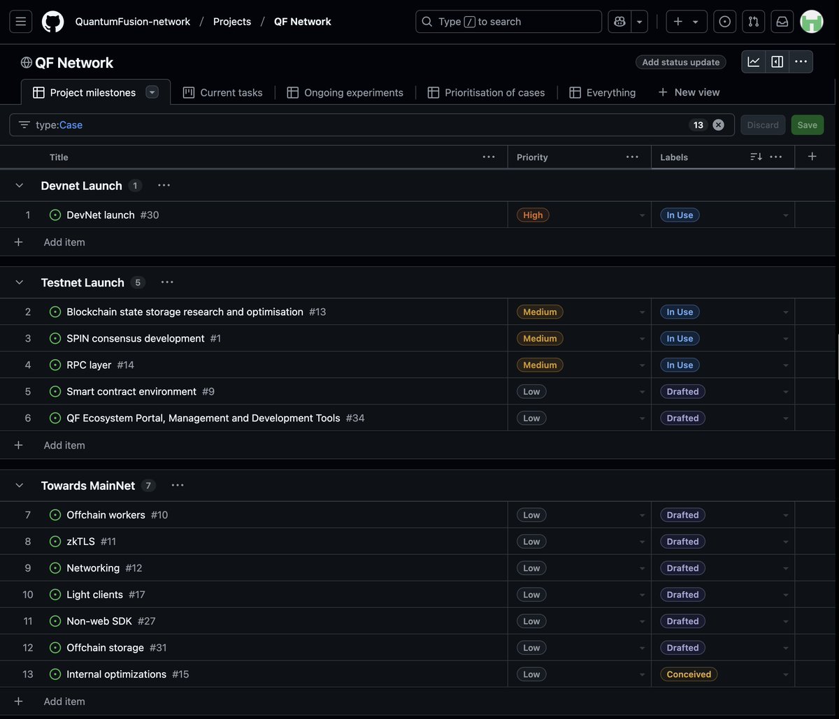
Task: Click the search box in header
Action: coord(508,22)
